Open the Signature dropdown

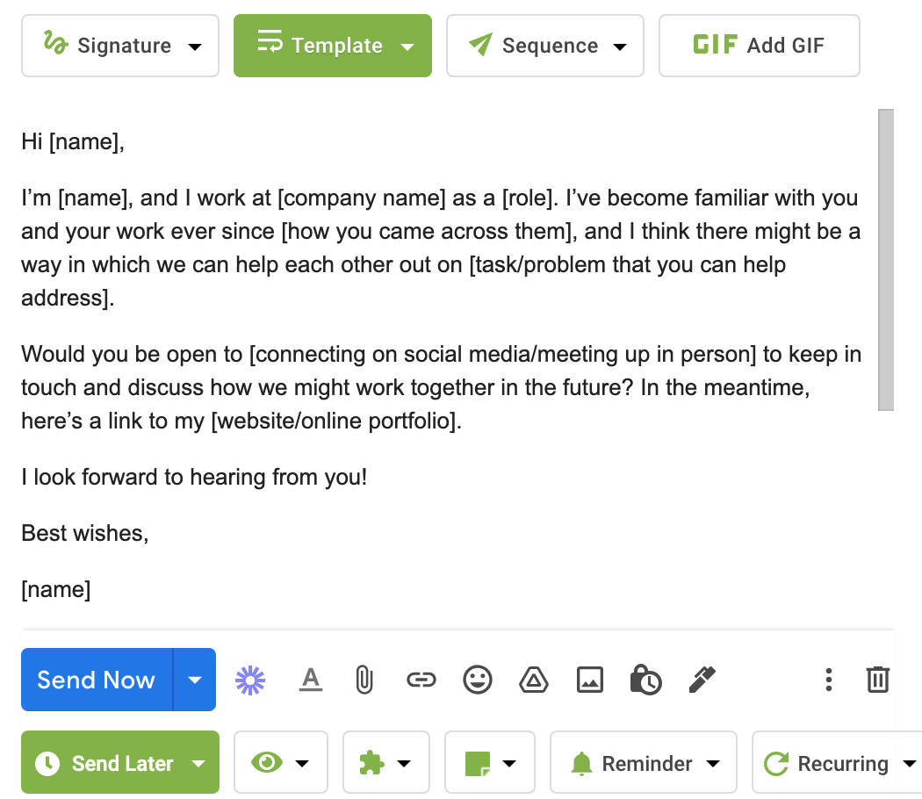click(120, 46)
